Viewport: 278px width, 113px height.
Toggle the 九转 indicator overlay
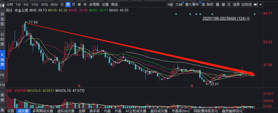[179, 5]
